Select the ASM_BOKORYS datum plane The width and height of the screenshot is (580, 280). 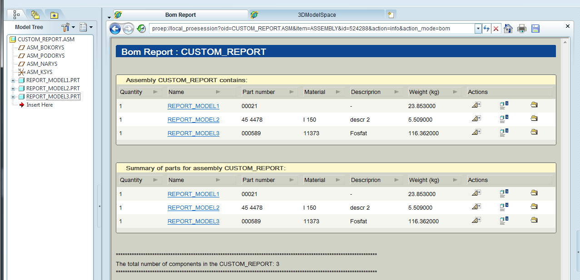point(41,48)
